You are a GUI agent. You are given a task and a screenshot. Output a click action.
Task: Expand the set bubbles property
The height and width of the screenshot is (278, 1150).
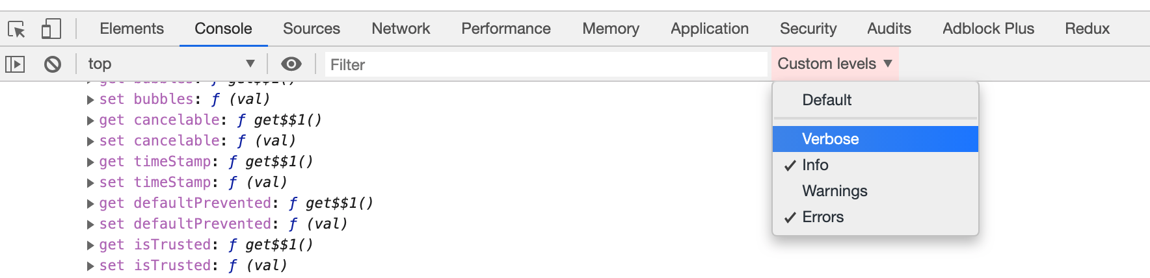(x=90, y=100)
